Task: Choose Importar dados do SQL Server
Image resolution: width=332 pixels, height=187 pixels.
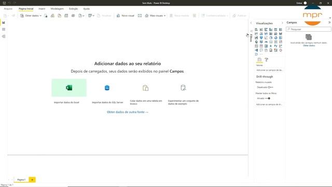Action: (x=107, y=91)
